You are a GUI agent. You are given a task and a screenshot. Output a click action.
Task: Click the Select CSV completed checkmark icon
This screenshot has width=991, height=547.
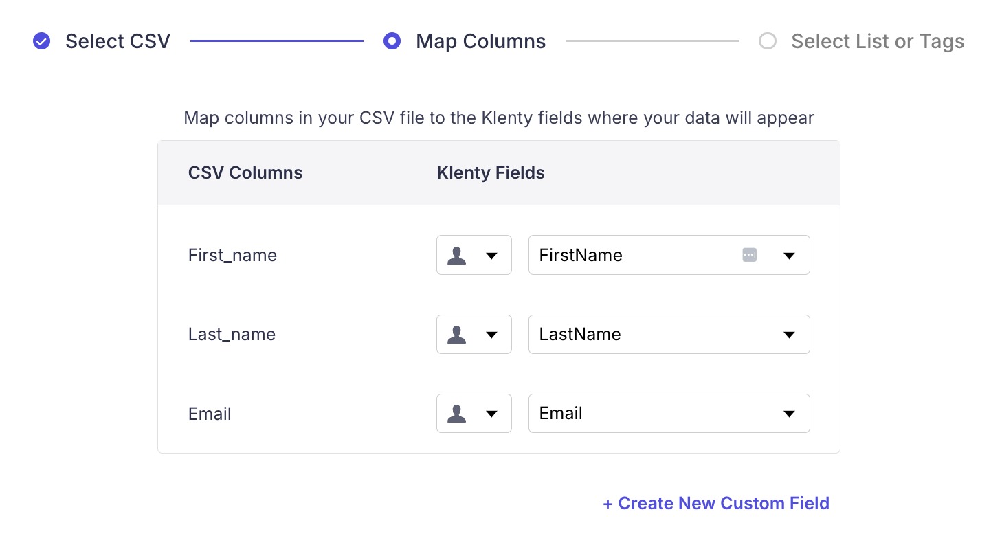click(x=42, y=41)
